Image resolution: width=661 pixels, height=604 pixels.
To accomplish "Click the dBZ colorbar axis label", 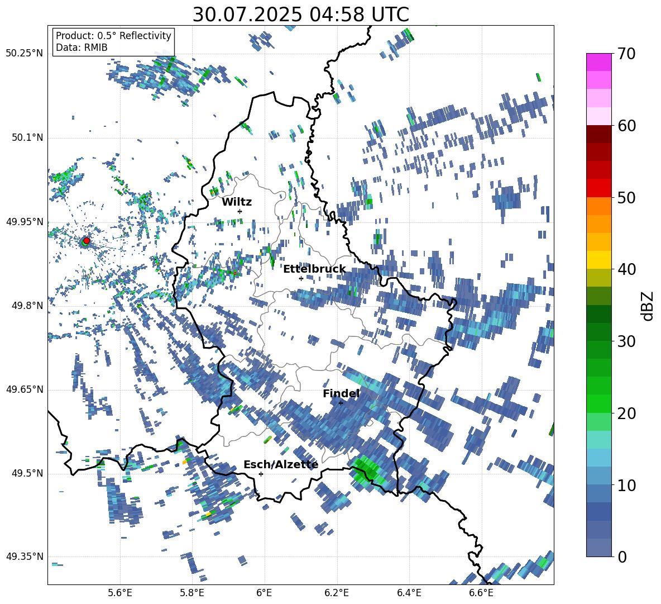I will [x=648, y=306].
